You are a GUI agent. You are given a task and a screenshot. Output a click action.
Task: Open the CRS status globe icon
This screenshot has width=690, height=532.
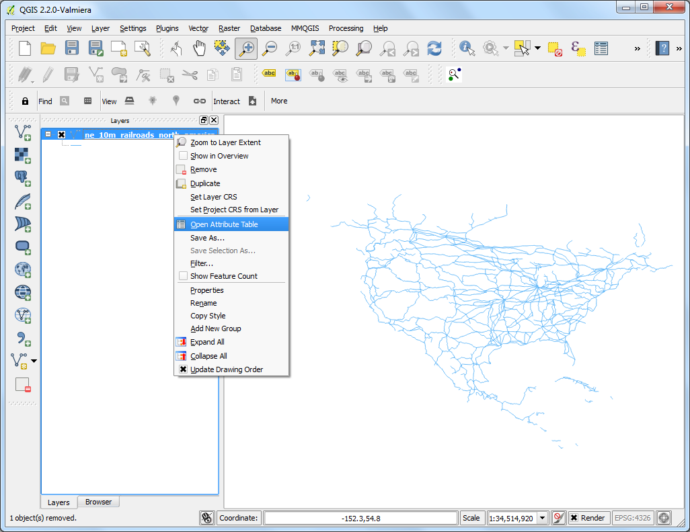click(x=664, y=518)
